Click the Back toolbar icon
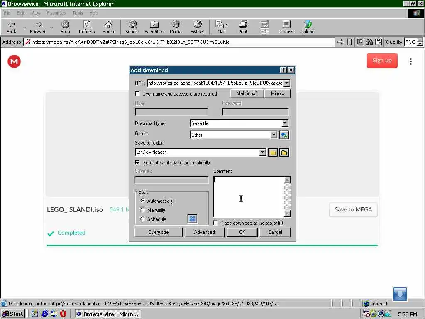 (x=11, y=27)
